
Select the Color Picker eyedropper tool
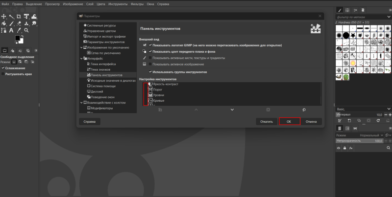click(x=19, y=30)
